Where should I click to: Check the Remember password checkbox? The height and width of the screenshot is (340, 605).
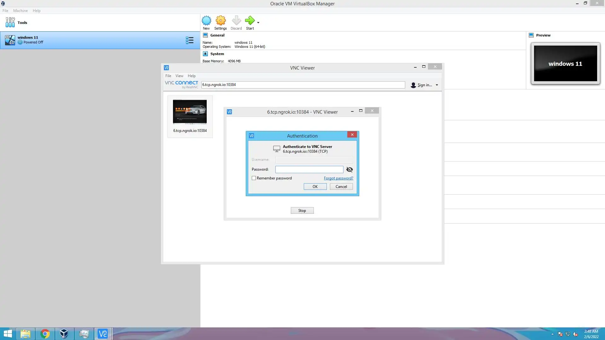pyautogui.click(x=254, y=178)
